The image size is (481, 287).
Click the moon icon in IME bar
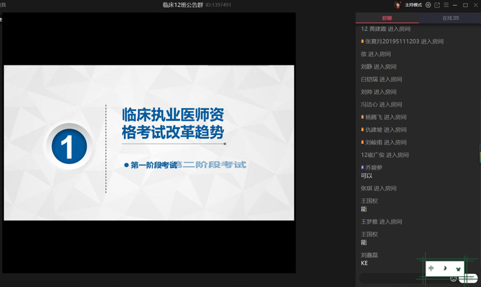tap(445, 268)
